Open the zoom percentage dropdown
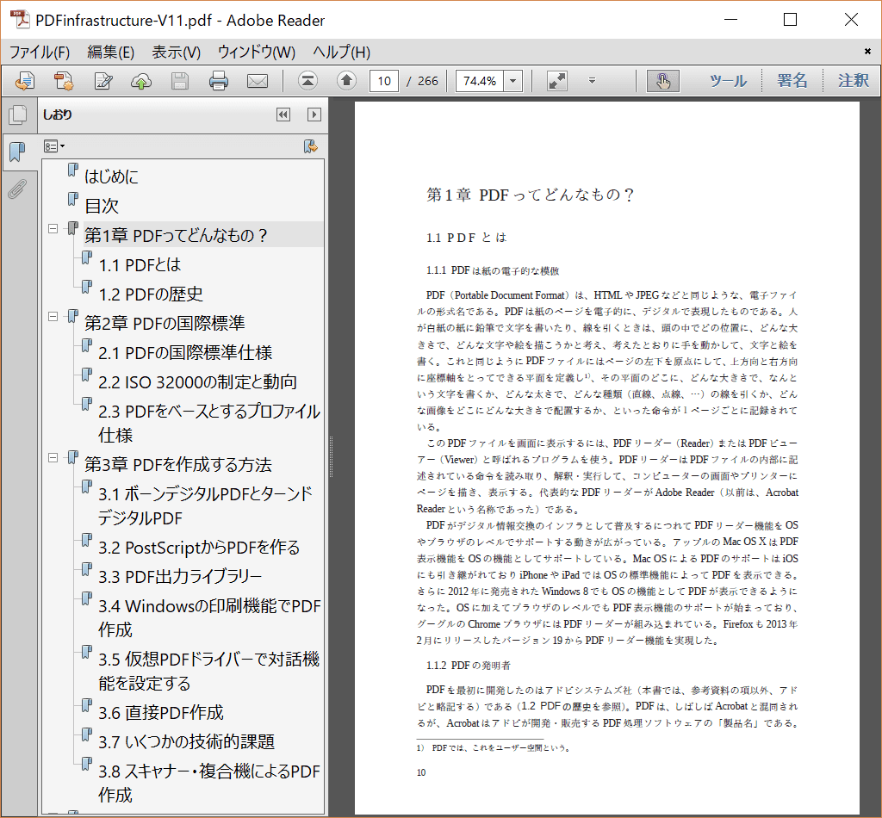Viewport: 882px width, 818px height. [x=513, y=81]
